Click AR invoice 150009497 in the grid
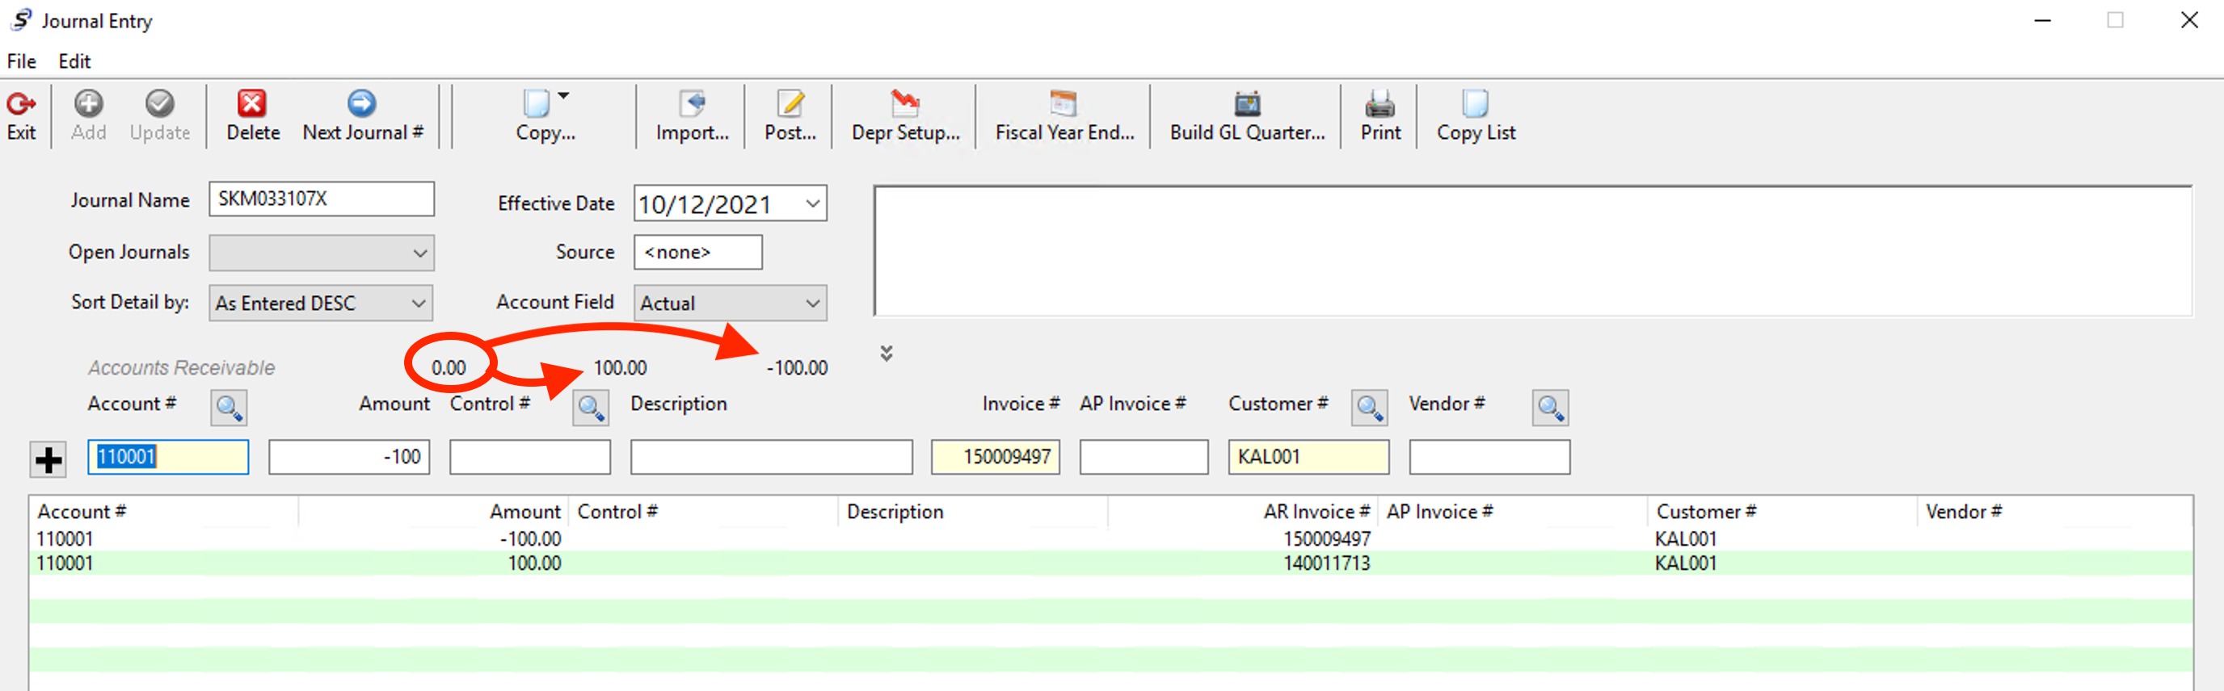 tap(1326, 539)
